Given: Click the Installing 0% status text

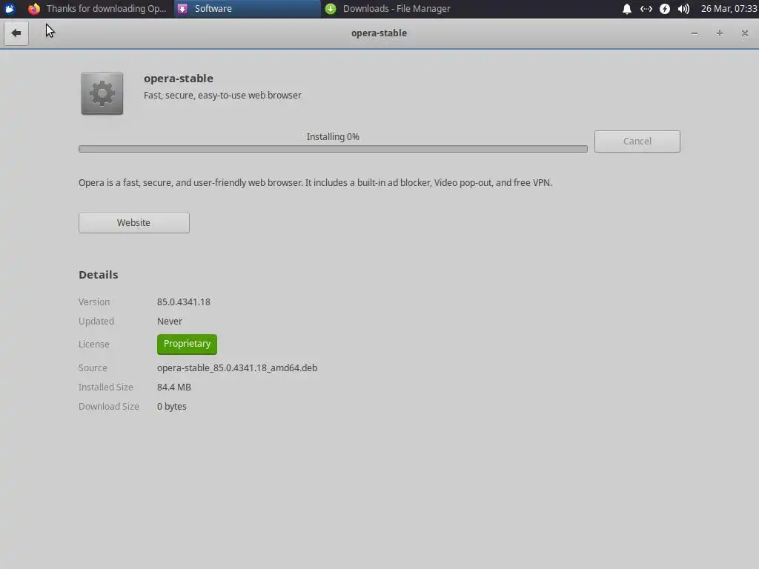Looking at the screenshot, I should 333,137.
